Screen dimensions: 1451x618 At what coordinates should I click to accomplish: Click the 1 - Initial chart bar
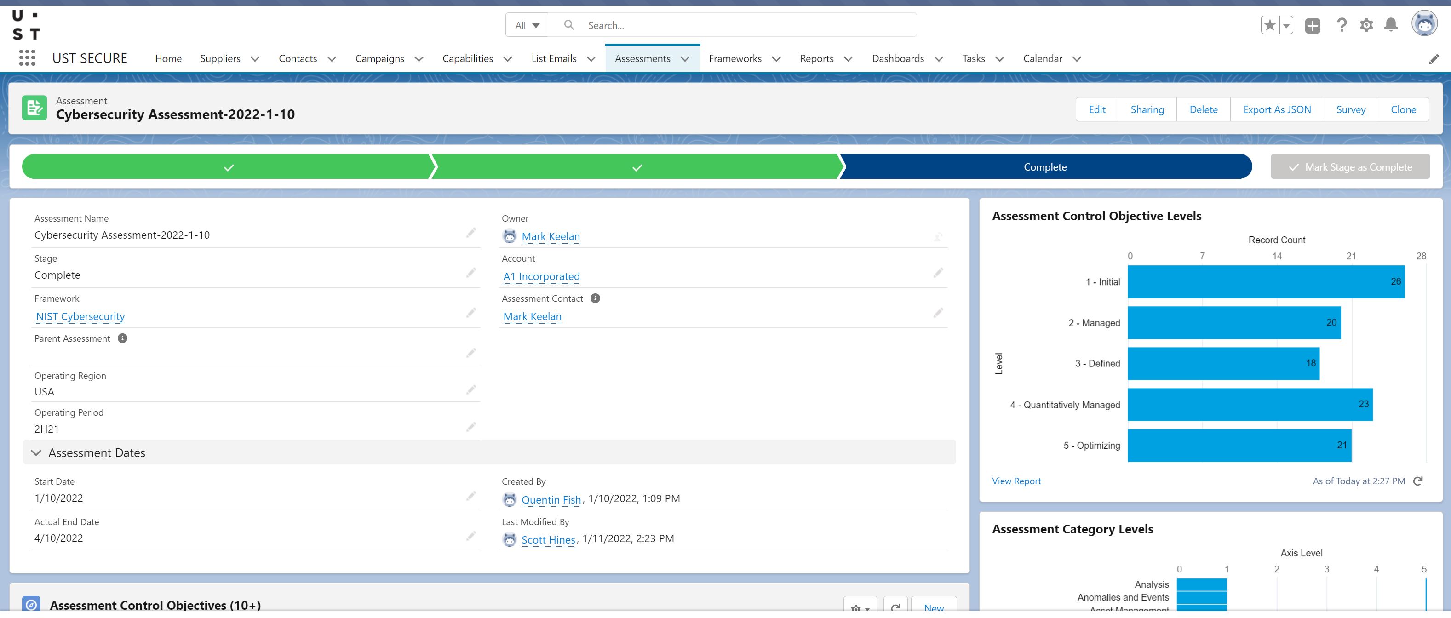(x=1266, y=282)
